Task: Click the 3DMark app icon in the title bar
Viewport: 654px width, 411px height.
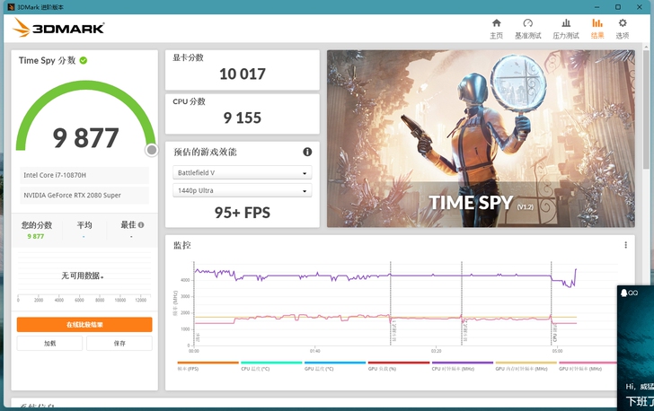Action: pyautogui.click(x=12, y=7)
